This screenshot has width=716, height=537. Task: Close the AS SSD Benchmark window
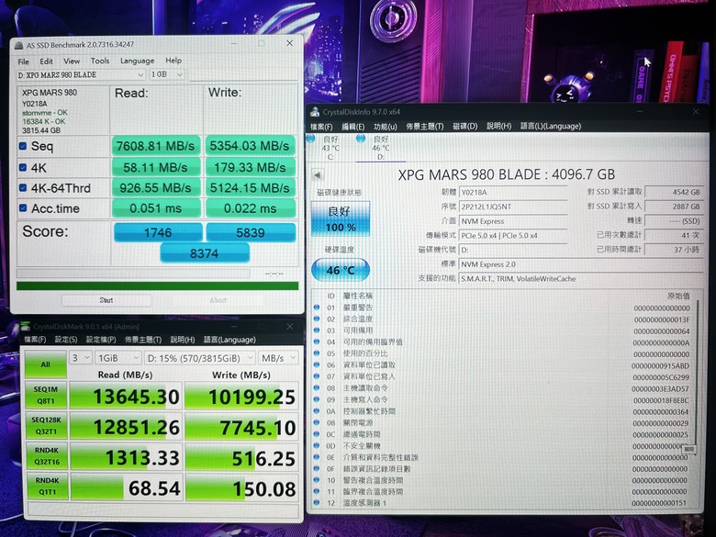click(289, 43)
